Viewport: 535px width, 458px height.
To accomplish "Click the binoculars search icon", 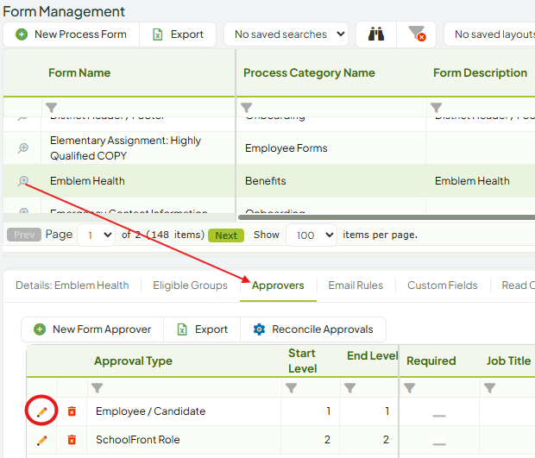I will point(376,35).
